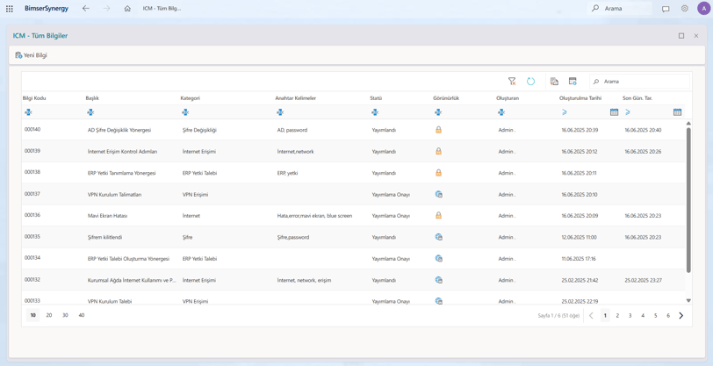The height and width of the screenshot is (366, 713).
Task: Open the chat messages icon
Action: (666, 9)
